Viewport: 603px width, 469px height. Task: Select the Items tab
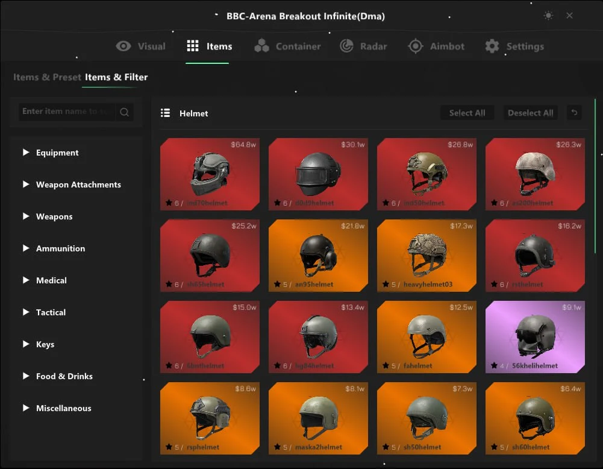[209, 46]
